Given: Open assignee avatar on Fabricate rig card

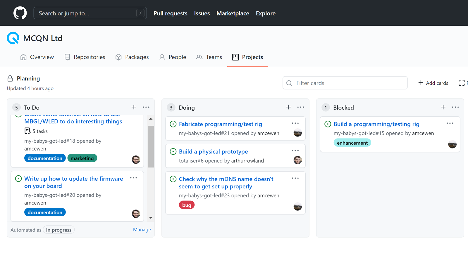Looking at the screenshot, I should point(298,133).
